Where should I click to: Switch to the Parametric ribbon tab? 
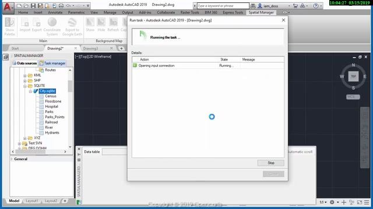(76, 12)
